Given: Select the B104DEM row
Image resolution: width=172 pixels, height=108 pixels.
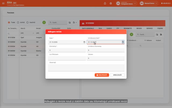Looking at the screenshot, I should 26,51.
